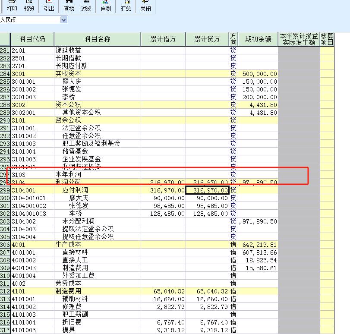
Task: Open the 人民币 currency dropdown
Action: 64,20
